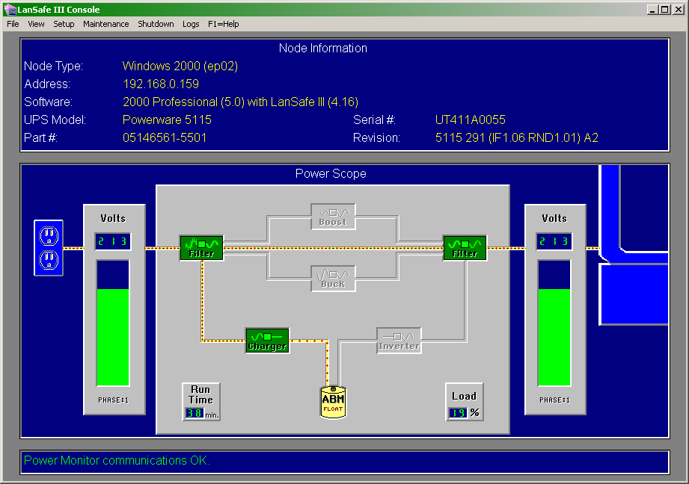Click the LanSafe III Console title icon
The image size is (689, 484).
click(10, 9)
